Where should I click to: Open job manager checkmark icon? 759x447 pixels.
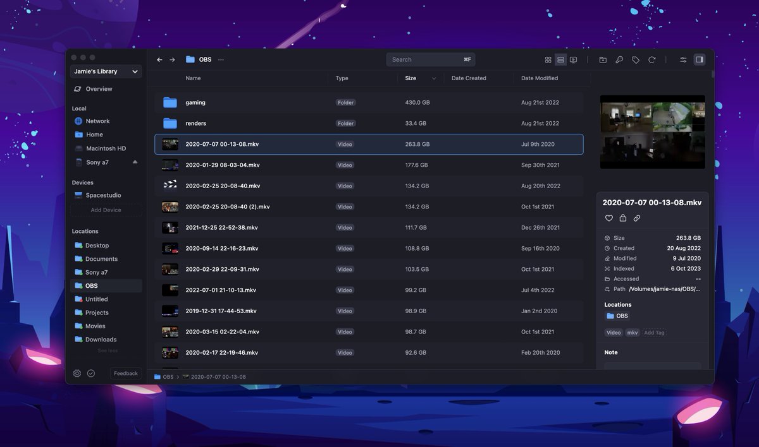point(91,373)
